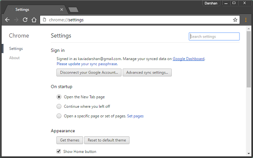Reload the page with the refresh icon
This screenshot has height=158, width=253.
pyautogui.click(x=25, y=20)
